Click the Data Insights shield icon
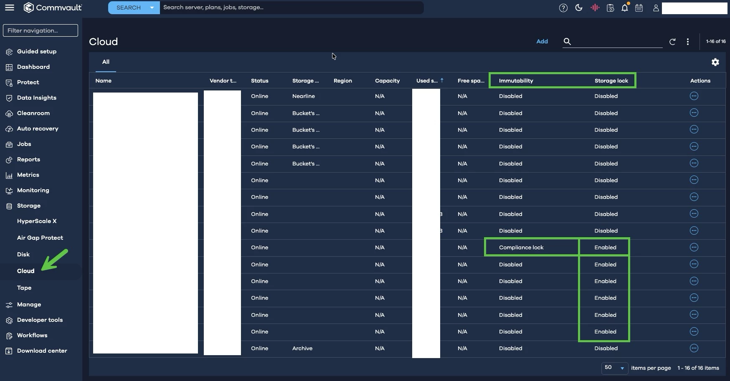 9,98
